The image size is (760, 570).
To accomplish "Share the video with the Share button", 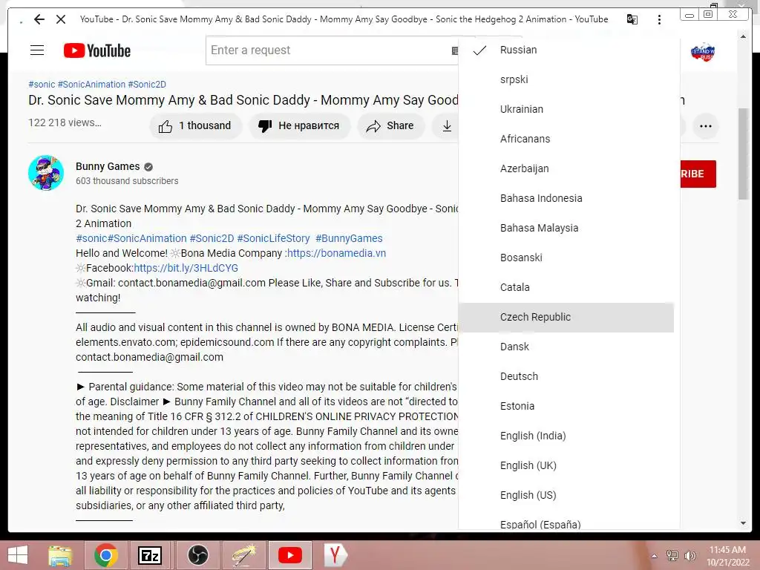I will pos(390,126).
